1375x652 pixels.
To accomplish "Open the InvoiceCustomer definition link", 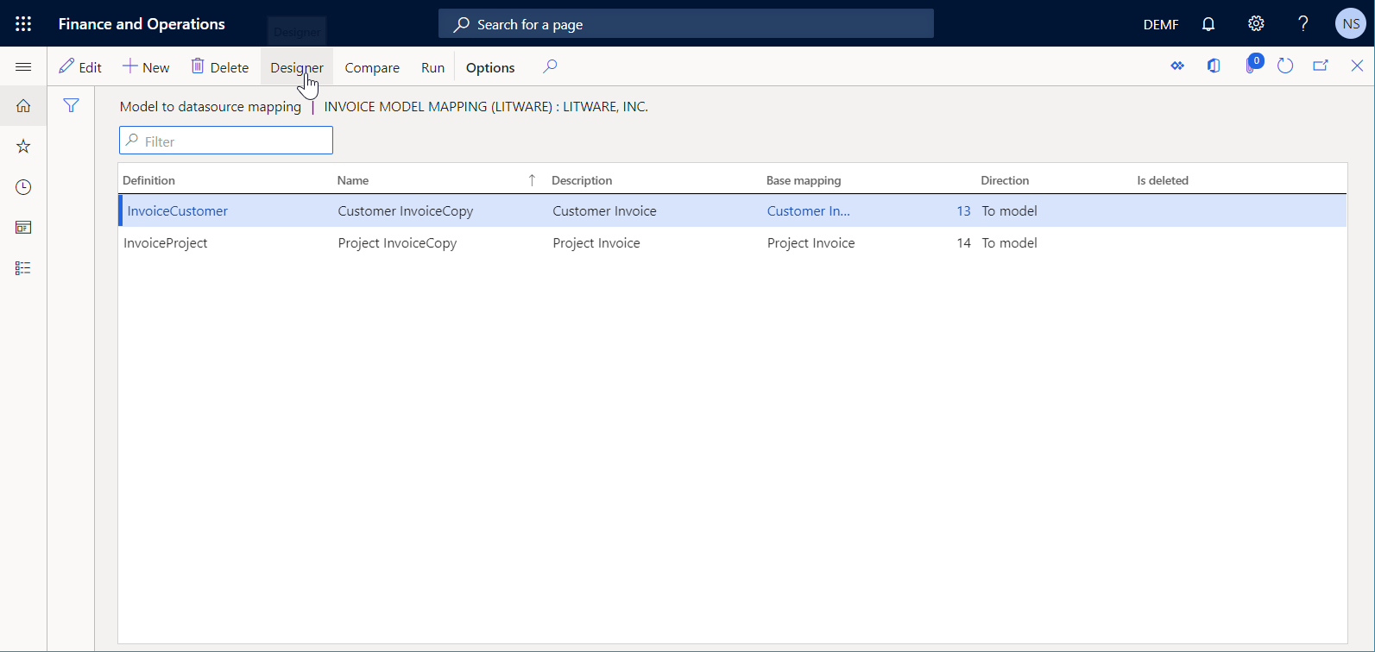I will coord(178,211).
